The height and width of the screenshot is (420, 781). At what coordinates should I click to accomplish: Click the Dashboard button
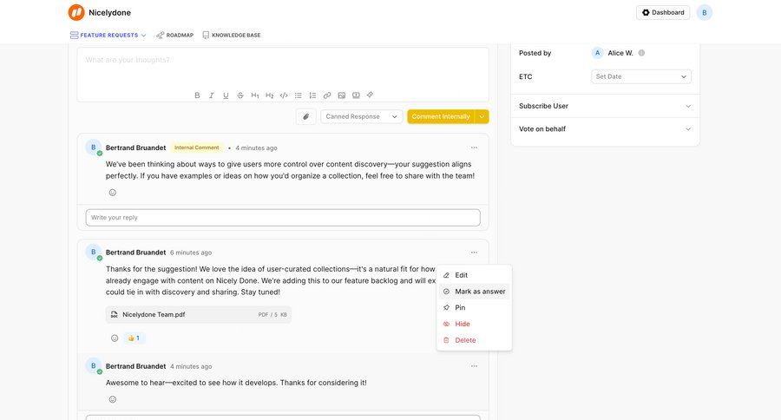pyautogui.click(x=663, y=12)
